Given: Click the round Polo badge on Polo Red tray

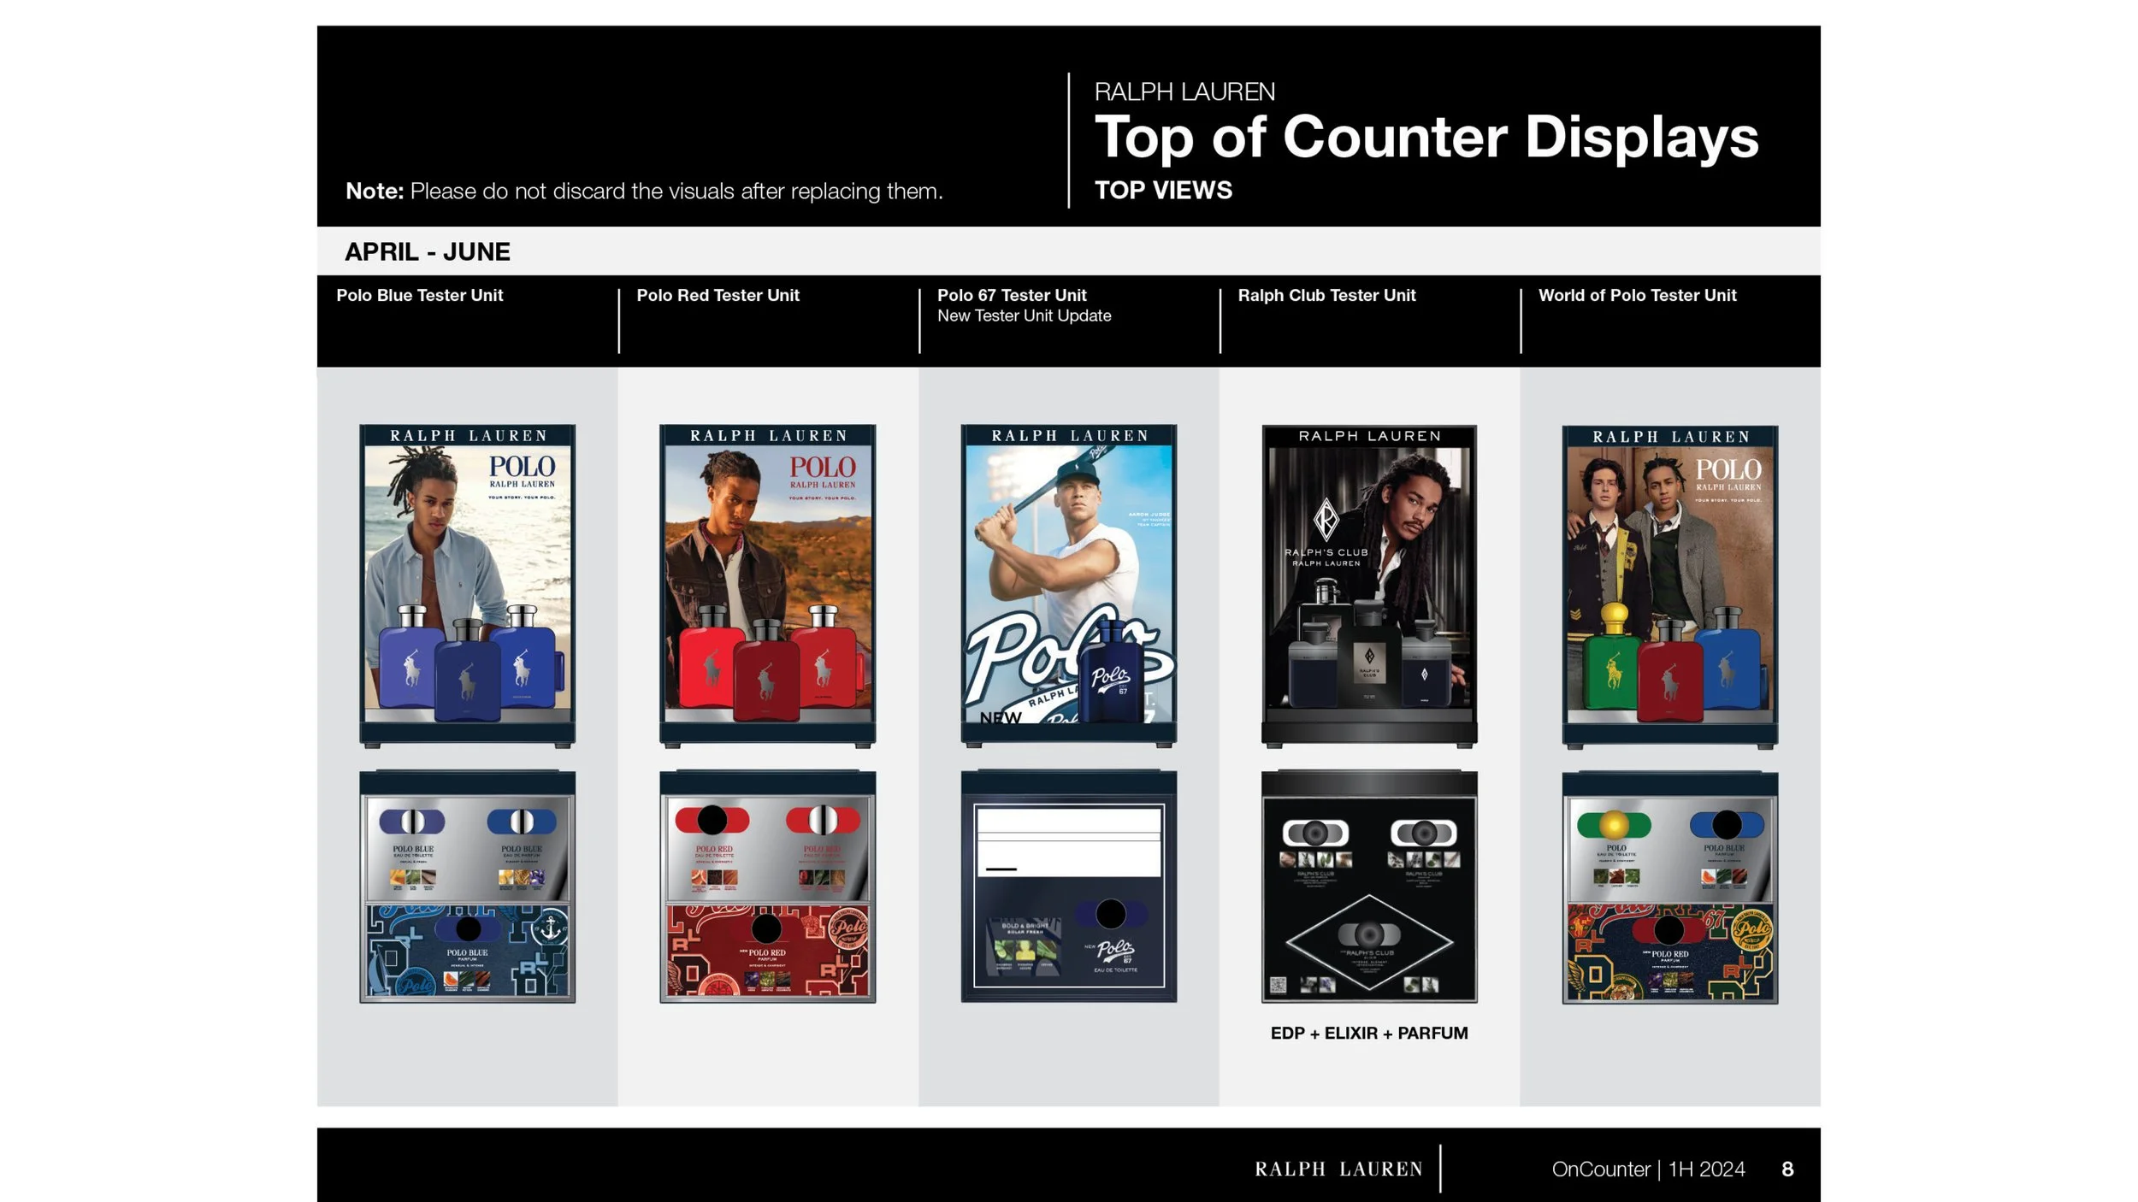Looking at the screenshot, I should coord(849,928).
